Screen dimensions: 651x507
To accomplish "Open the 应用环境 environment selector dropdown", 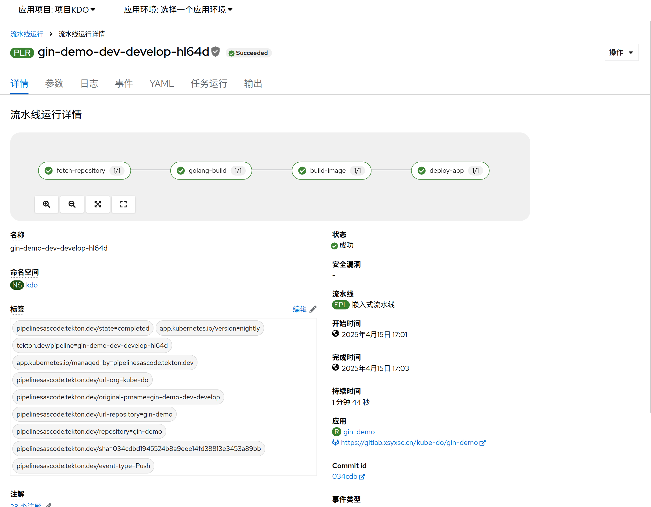I will 178,10.
